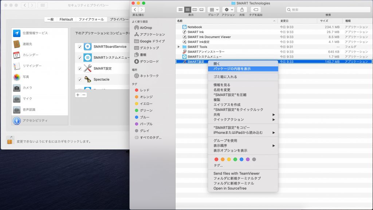Select リマインダー in the privacy list
The height and width of the screenshot is (210, 373).
click(40, 66)
